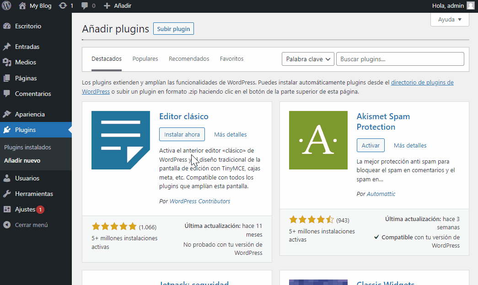Viewport: 478px width, 285px height.
Task: Click the Akismet plugin logo thumbnail
Action: click(x=318, y=140)
